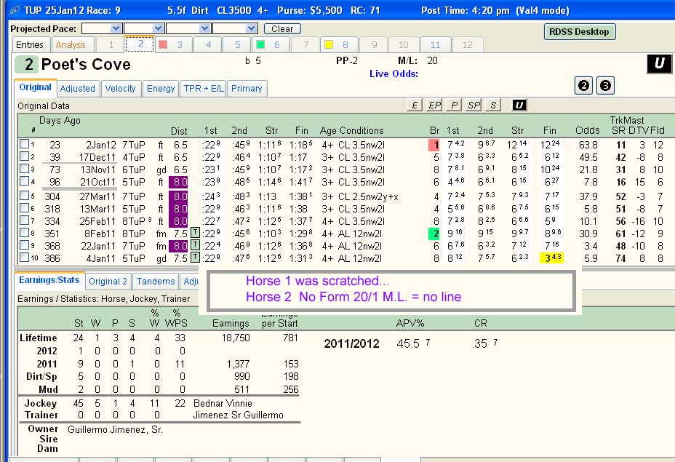Open the Original 2 tab
Viewport: 675px width, 462px height.
[x=108, y=281]
